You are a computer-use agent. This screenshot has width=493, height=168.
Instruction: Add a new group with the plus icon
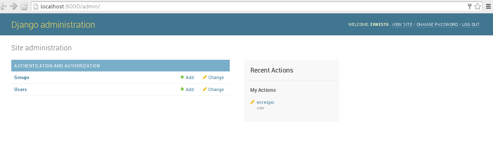pyautogui.click(x=182, y=77)
